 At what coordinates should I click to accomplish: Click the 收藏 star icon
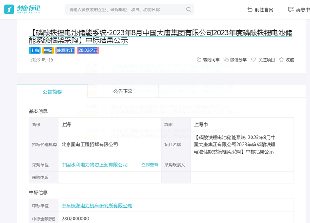[x=281, y=60]
